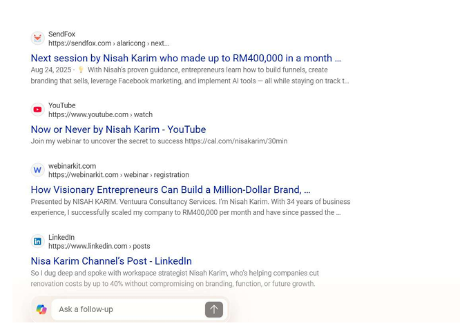Click the SendFox site name
This screenshot has height=330, width=471.
coord(61,34)
